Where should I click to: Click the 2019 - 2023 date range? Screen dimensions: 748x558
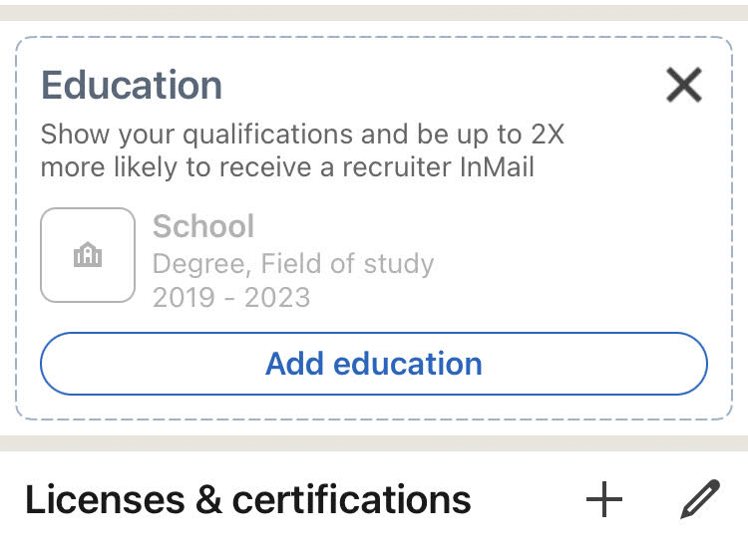point(231,297)
